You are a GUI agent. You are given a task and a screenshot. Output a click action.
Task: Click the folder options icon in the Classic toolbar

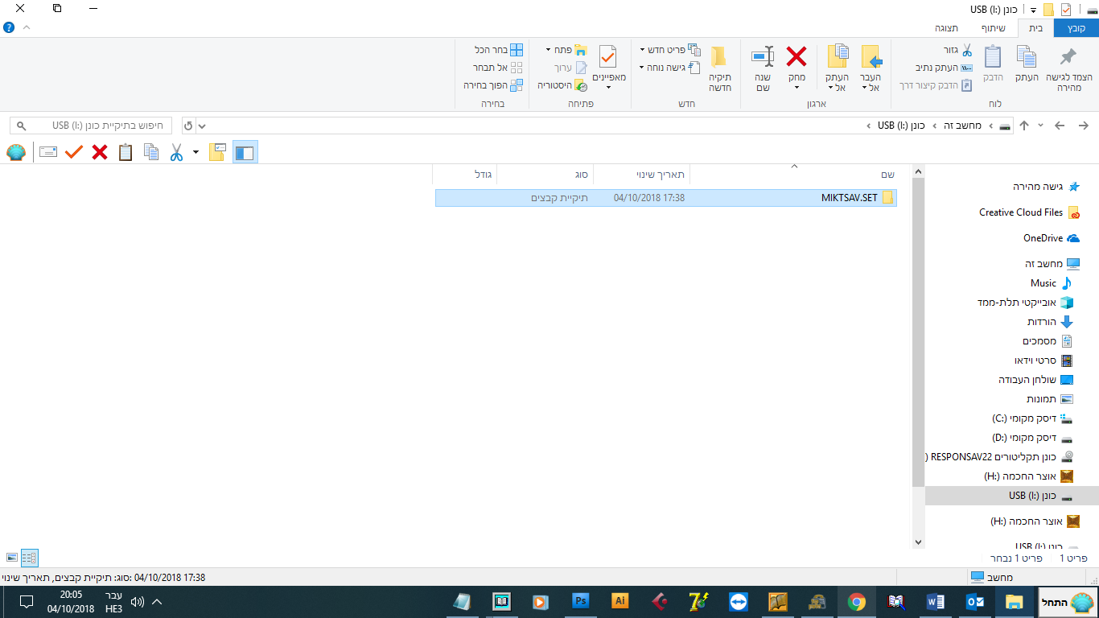[216, 151]
